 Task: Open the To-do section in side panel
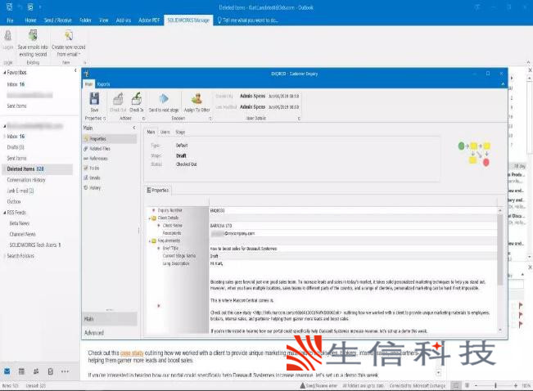[93, 168]
